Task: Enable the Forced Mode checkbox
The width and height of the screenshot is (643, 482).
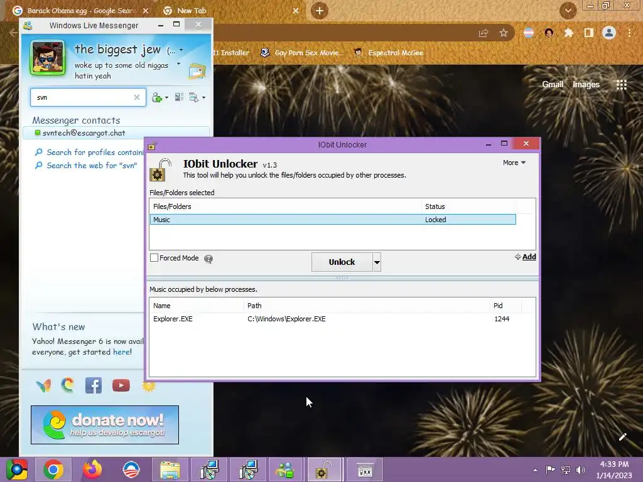Action: point(154,258)
